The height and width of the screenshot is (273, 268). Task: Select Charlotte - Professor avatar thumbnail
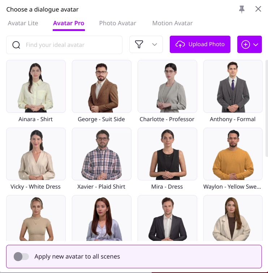click(x=167, y=86)
